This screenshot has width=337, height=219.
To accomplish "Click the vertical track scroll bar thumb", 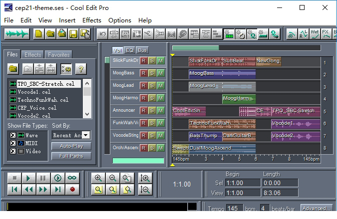I will pyautogui.click(x=107, y=60).
